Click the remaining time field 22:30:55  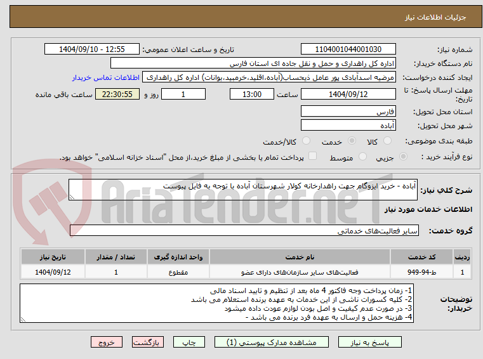point(117,95)
